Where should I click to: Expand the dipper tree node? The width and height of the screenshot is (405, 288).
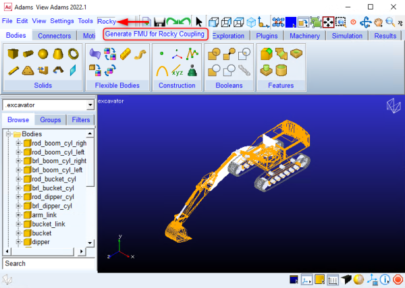(x=18, y=242)
